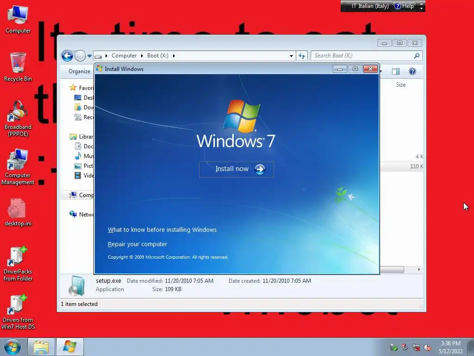The image size is (474, 356).
Task: Click Safely Remove Hardware tray icon
Action: pos(393,348)
